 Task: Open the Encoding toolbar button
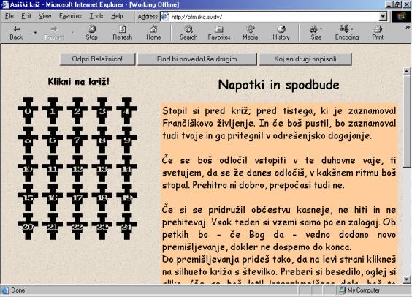pyautogui.click(x=347, y=33)
